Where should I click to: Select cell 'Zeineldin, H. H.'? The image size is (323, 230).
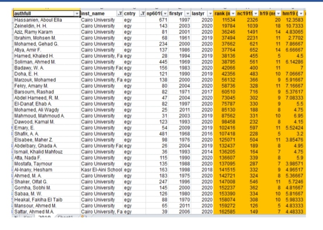[46, 26]
